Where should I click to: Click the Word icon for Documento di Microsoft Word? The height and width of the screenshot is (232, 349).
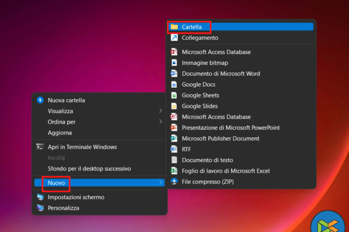point(174,74)
